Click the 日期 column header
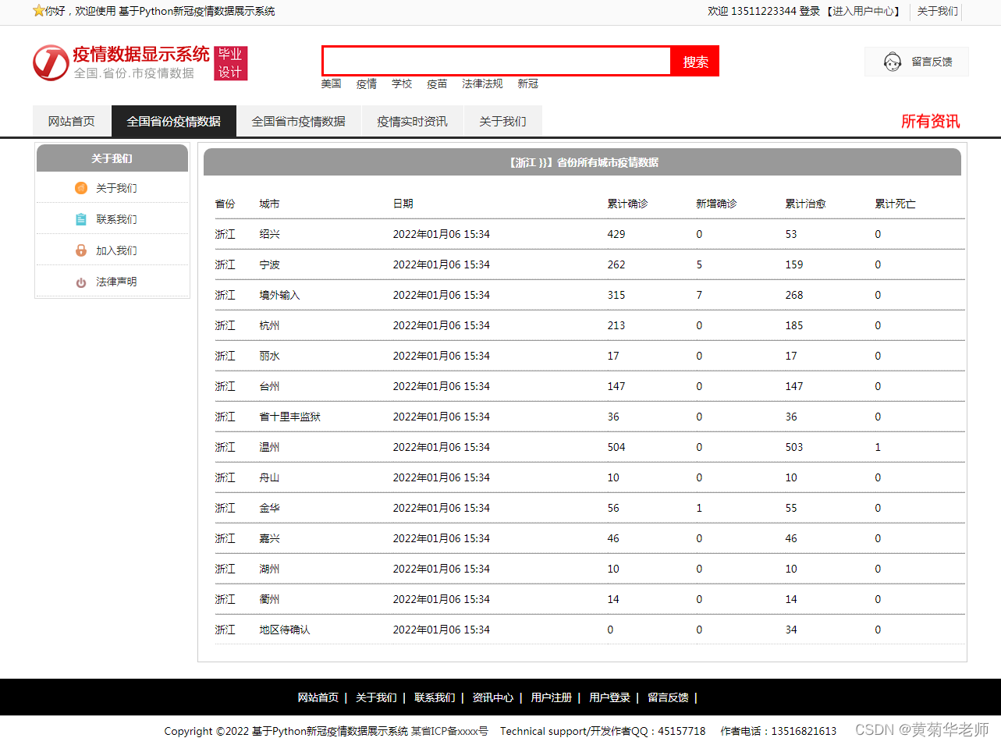This screenshot has height=745, width=1001. pos(403,204)
